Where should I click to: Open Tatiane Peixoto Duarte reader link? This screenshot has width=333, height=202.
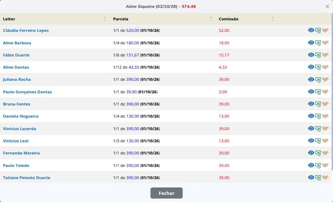(27, 178)
